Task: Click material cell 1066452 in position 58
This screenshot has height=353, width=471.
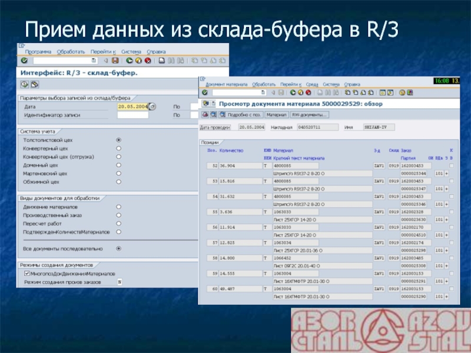Action: click(x=296, y=258)
